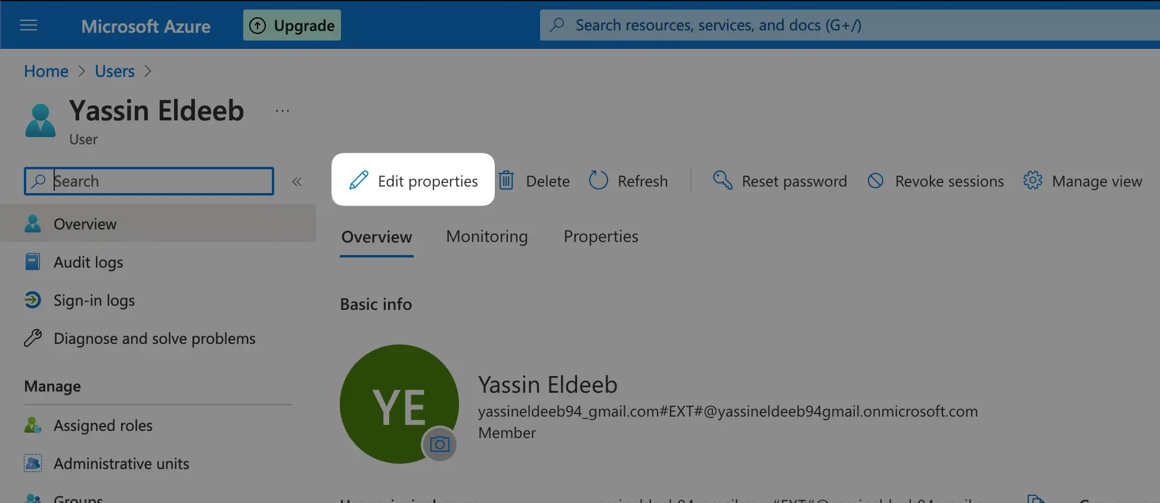
Task: Click the Delete trash icon
Action: (506, 180)
